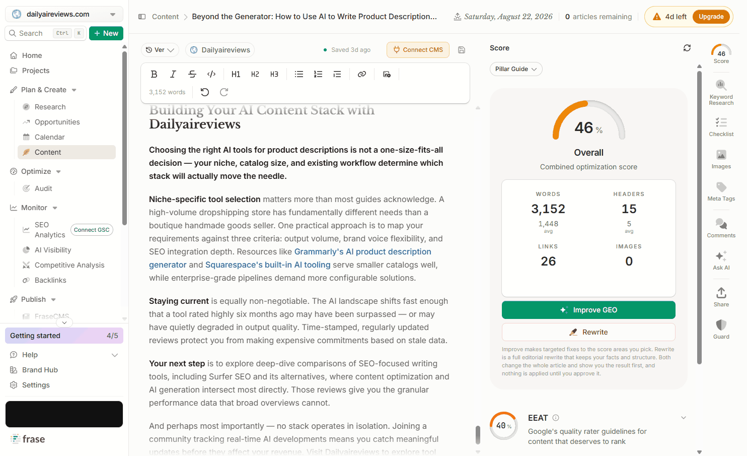Open Getting started progress 4/5
This screenshot has height=456, width=747.
click(x=64, y=336)
